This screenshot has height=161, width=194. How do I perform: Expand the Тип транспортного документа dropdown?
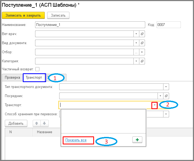click(x=166, y=87)
